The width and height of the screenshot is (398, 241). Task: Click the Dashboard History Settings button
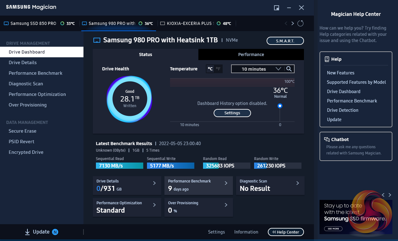(232, 113)
